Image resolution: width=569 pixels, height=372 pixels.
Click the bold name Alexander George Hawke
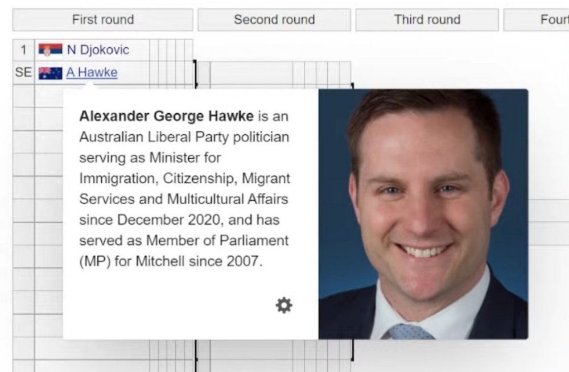166,117
